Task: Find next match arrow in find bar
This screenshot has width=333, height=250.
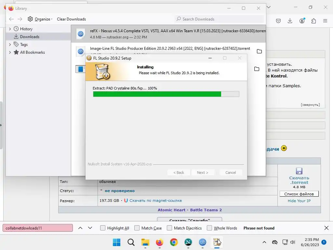Action: [90, 228]
